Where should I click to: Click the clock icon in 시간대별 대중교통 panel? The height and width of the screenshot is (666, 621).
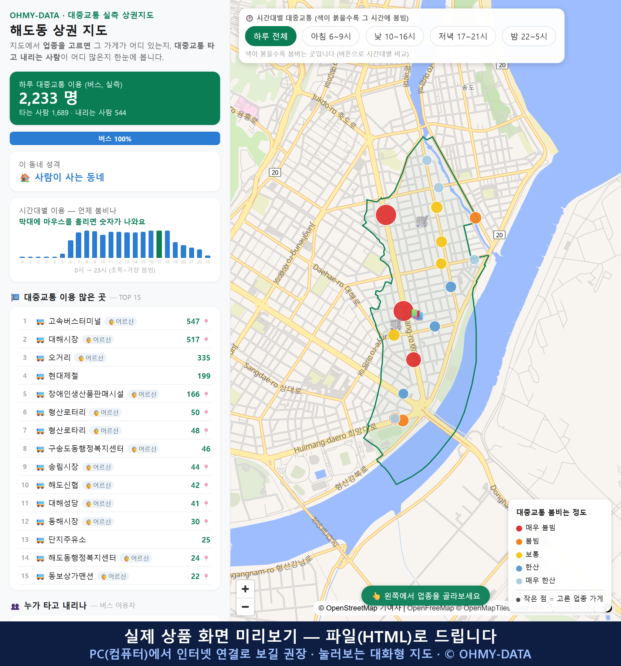[250, 18]
